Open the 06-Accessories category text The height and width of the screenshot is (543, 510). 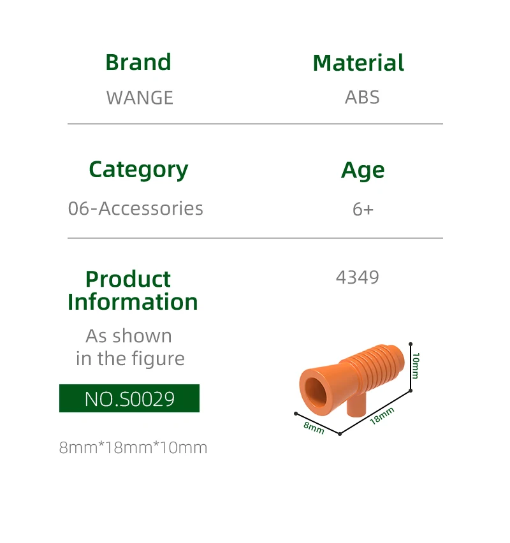point(136,208)
